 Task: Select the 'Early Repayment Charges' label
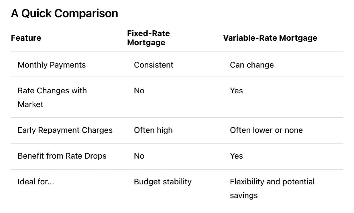(65, 130)
